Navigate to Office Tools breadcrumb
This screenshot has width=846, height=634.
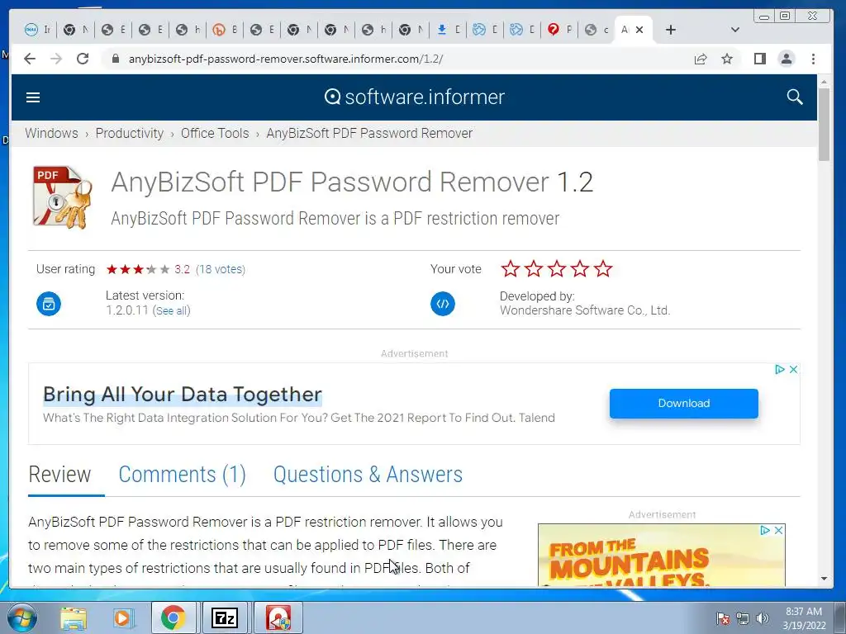[x=215, y=133]
